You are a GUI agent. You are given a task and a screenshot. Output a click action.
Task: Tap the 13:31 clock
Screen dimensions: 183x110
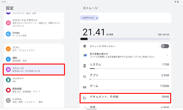pos(3,2)
